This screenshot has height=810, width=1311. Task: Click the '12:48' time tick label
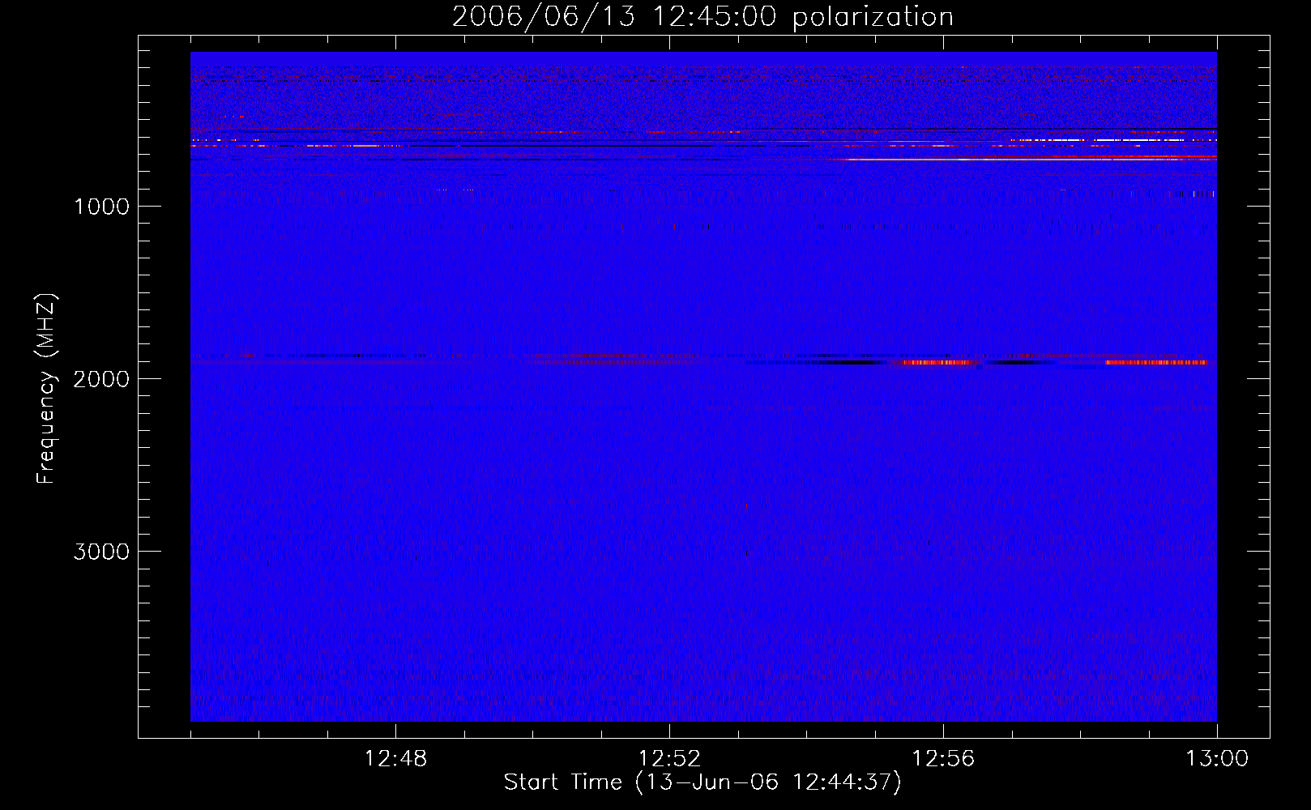point(395,759)
